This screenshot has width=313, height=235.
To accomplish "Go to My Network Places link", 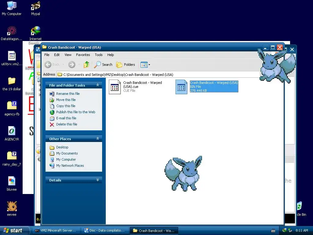I will coord(70,166).
